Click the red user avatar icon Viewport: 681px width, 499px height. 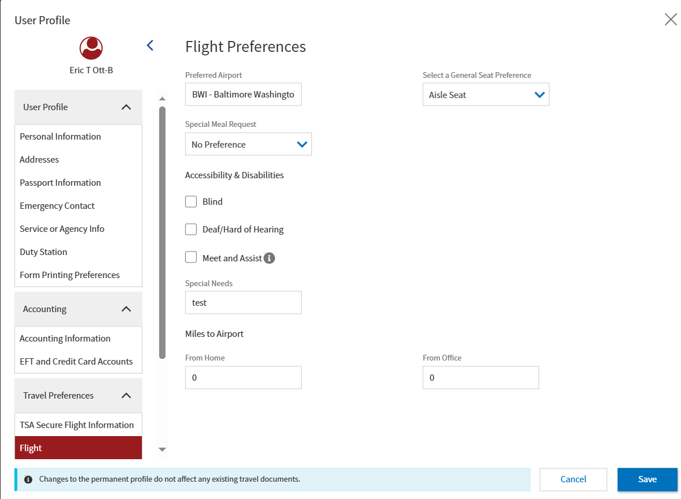pos(91,48)
